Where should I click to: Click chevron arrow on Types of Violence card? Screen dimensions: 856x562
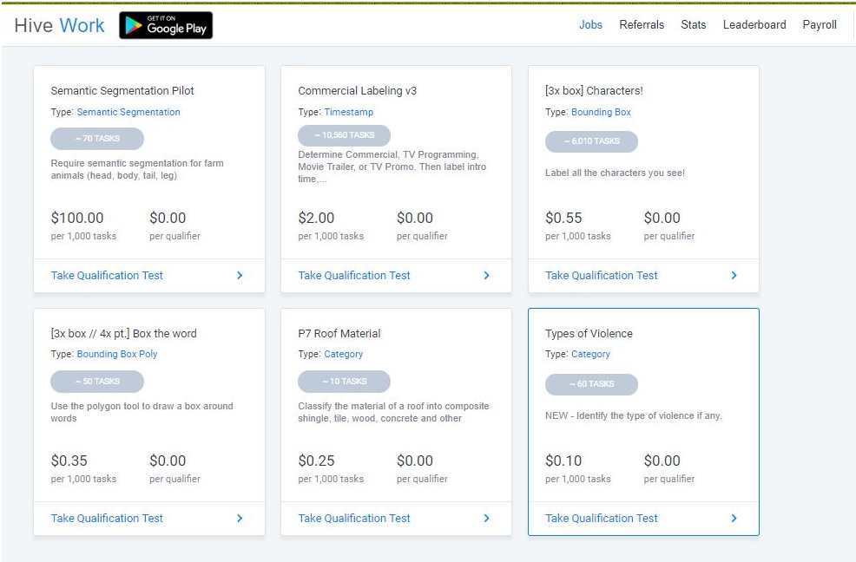(734, 519)
